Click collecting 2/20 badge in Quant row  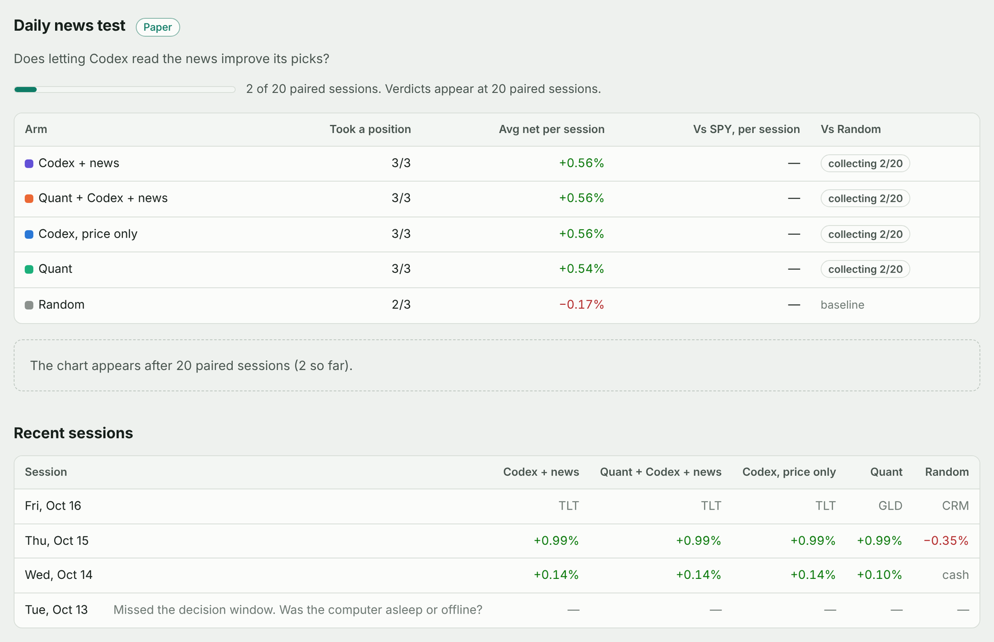pos(865,269)
